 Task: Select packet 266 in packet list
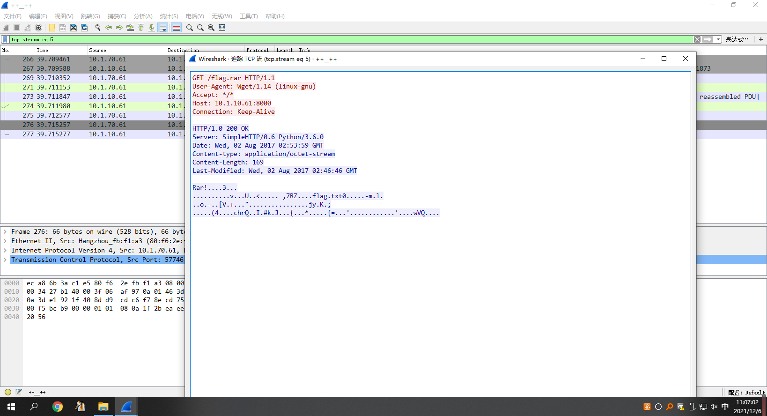pos(93,59)
